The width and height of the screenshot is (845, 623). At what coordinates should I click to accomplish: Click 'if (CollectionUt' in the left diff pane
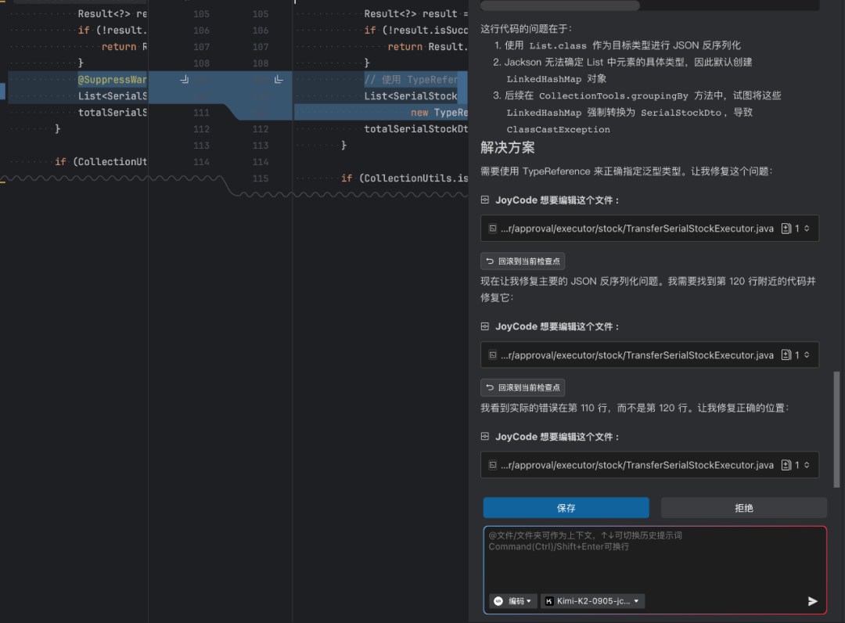[101, 162]
